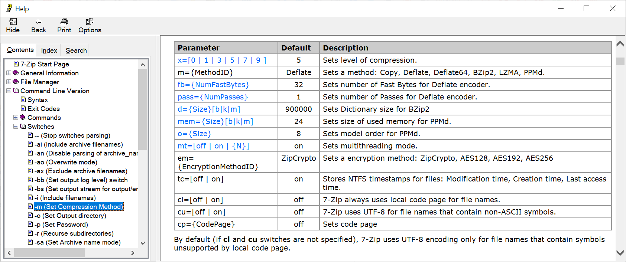626x262 pixels.
Task: Follow the mem={Size}[b|k|m] link
Action: pyautogui.click(x=215, y=121)
